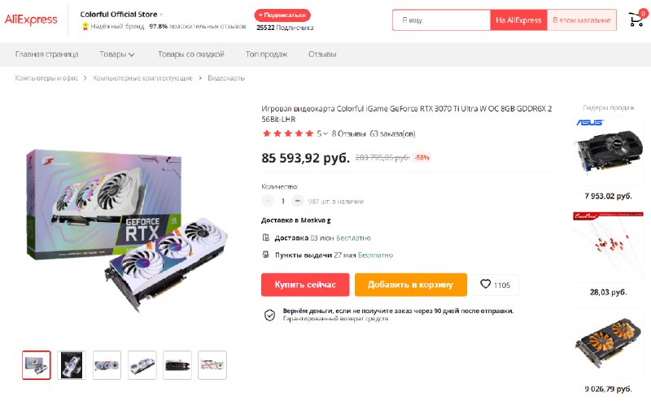The image size is (651, 401).
Task: Click the Купить сейчас button
Action: click(x=305, y=285)
